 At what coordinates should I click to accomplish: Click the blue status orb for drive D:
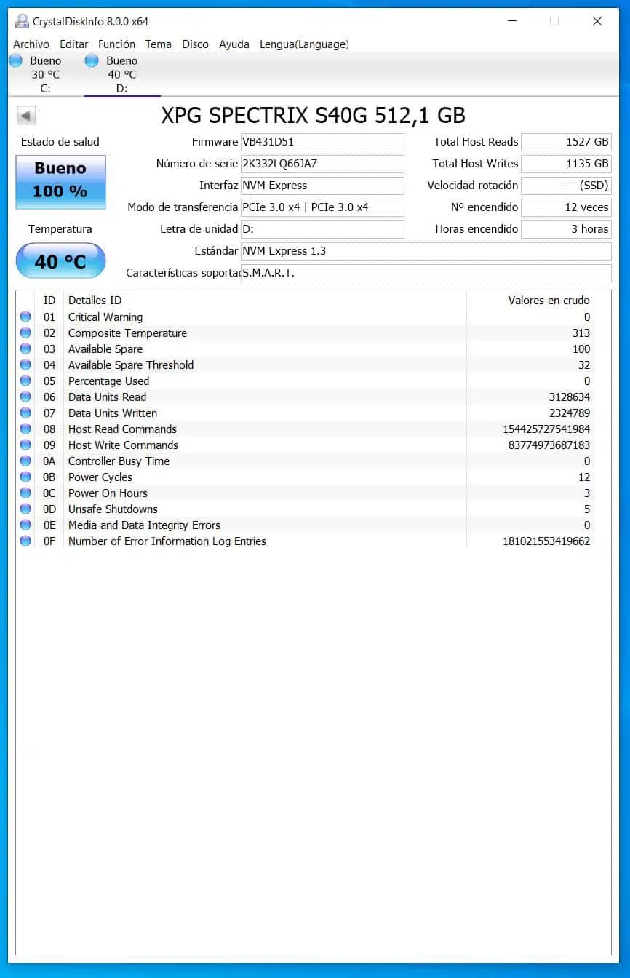(92, 60)
